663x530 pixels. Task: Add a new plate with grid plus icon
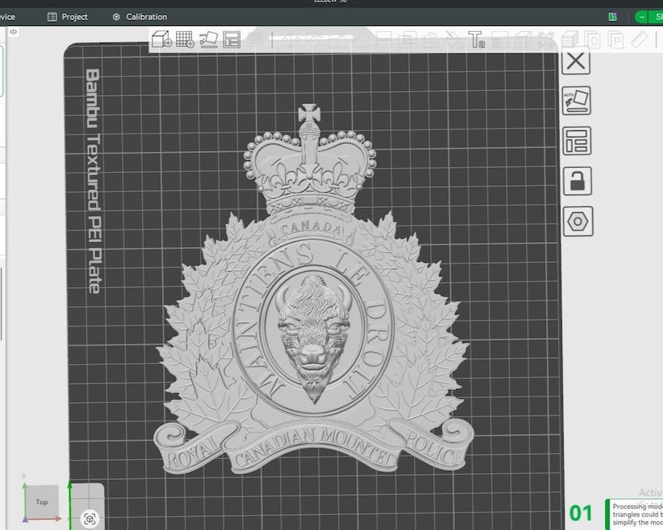[x=185, y=39]
